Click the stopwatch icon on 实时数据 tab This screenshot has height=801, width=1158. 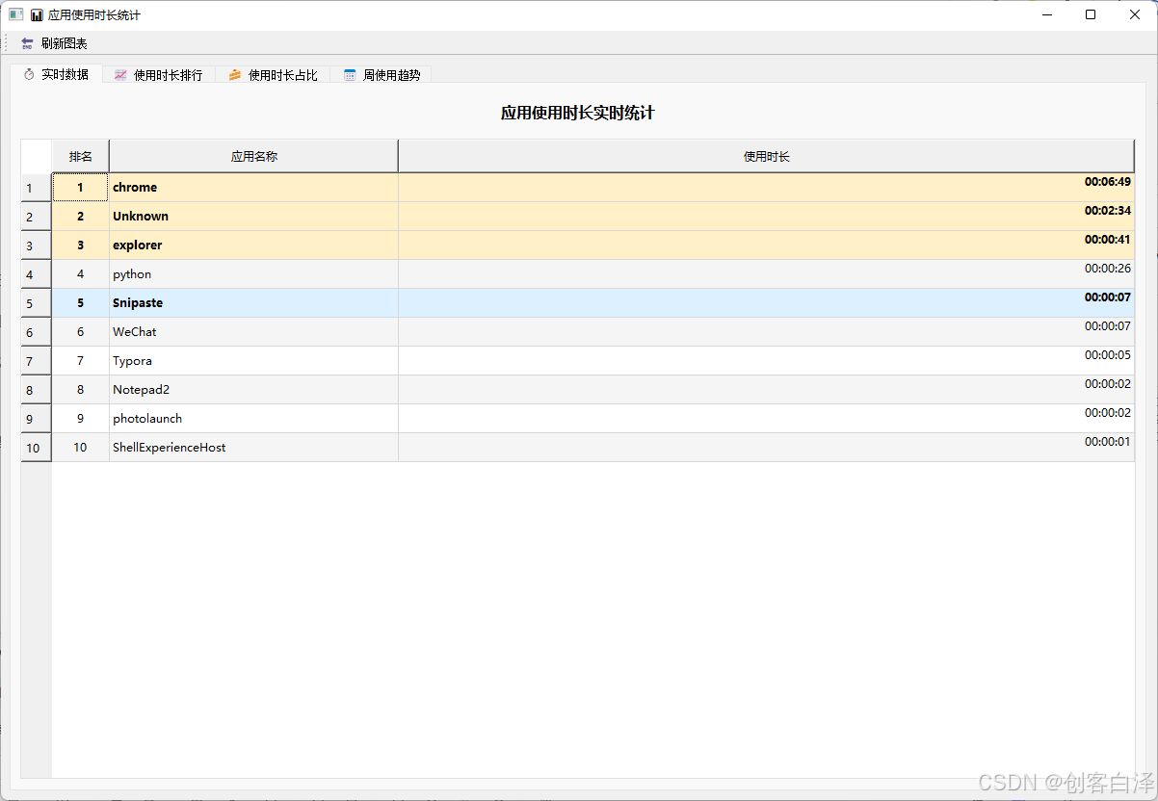[29, 74]
